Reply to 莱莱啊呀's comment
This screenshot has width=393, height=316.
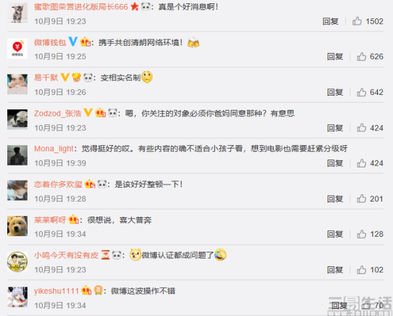(335, 234)
